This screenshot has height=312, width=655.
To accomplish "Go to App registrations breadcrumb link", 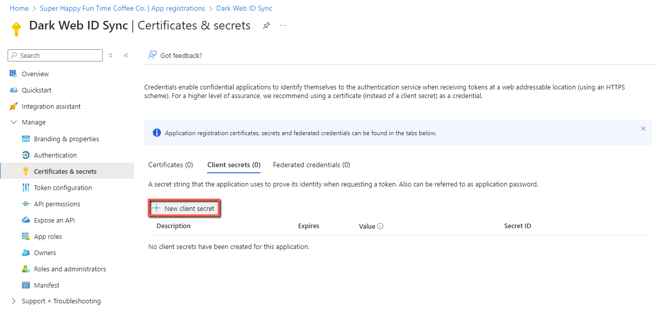I will pos(122,9).
